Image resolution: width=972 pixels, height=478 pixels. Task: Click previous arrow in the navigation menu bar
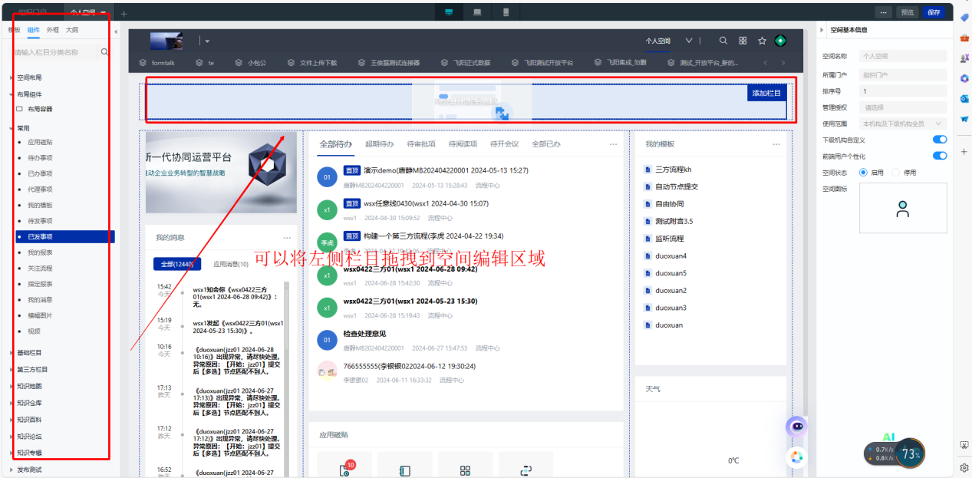pyautogui.click(x=765, y=63)
